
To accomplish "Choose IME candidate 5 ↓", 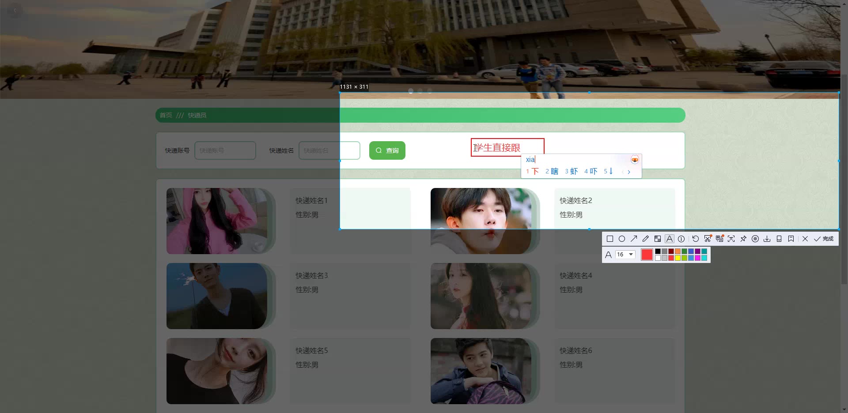I will tap(608, 171).
